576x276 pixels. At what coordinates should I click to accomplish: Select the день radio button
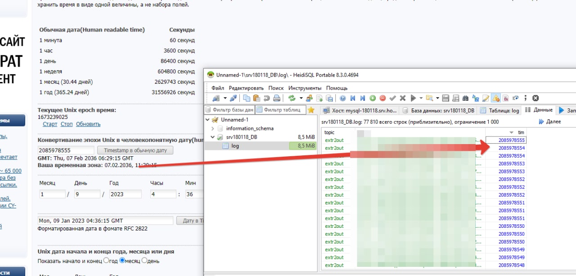144,260
